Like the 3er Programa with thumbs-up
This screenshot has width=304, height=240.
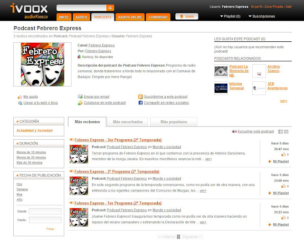pyautogui.click(x=283, y=154)
